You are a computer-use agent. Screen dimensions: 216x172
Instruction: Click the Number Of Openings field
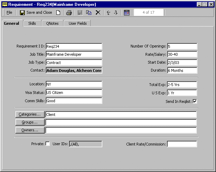pos(182,46)
